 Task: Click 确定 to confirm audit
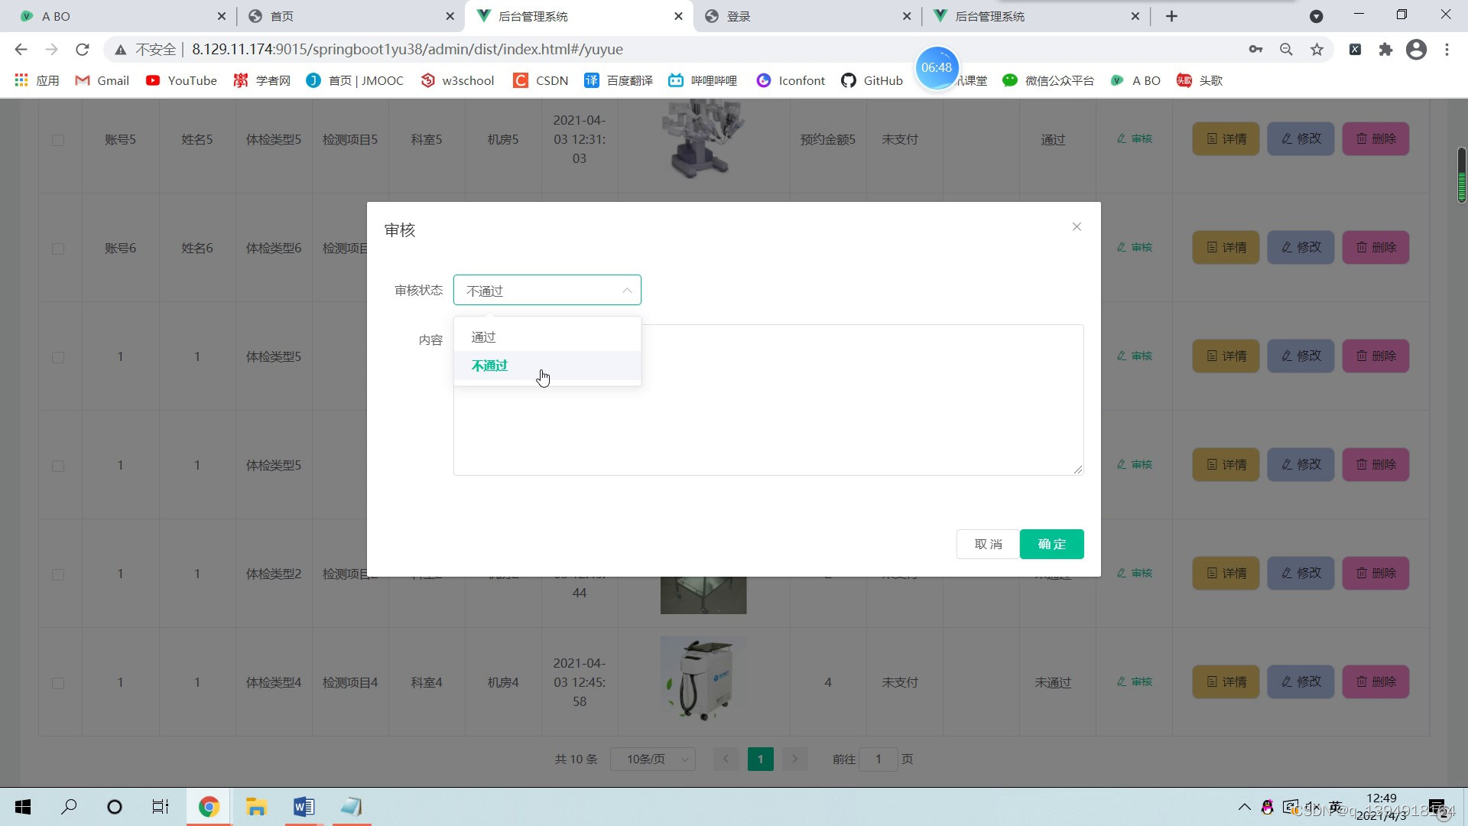(1053, 542)
